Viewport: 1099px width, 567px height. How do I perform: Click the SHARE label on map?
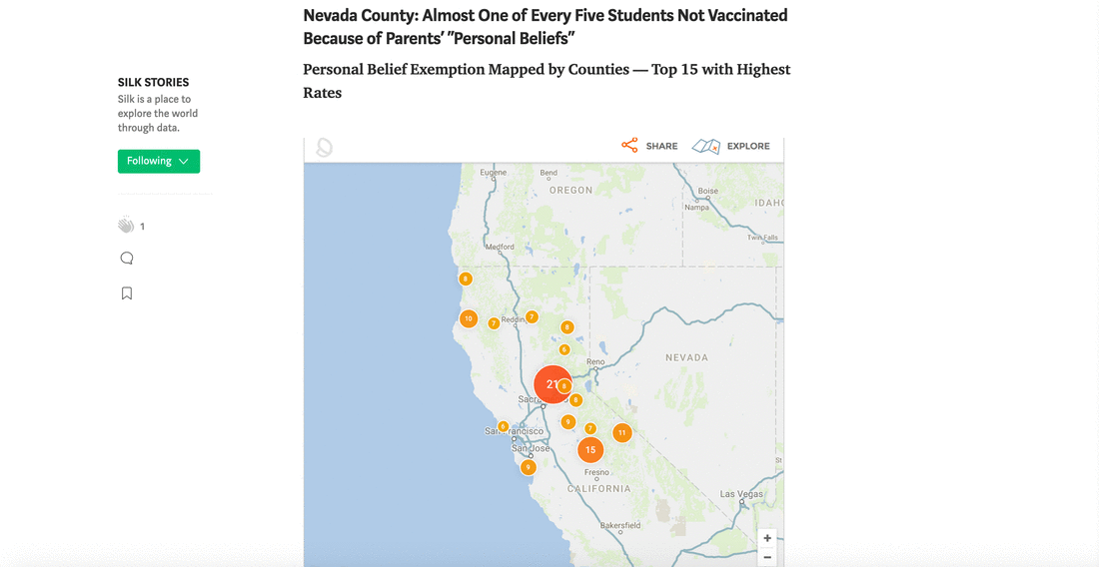click(x=661, y=146)
